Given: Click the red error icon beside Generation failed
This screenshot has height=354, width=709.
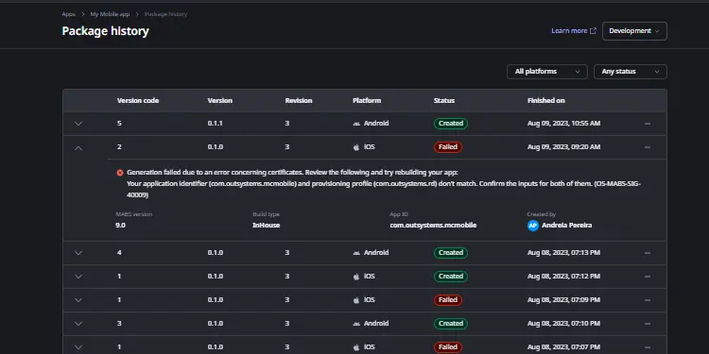Looking at the screenshot, I should [120, 173].
